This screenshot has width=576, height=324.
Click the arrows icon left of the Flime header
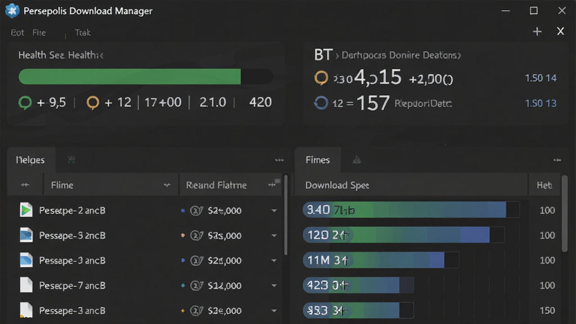(25, 184)
